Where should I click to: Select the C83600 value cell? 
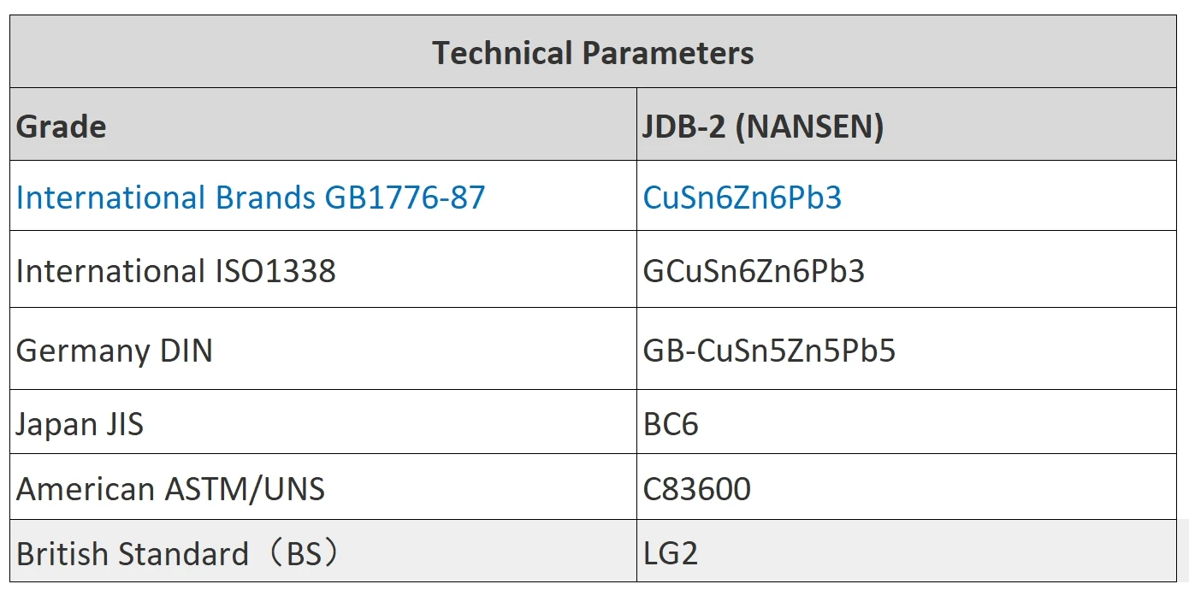(907, 487)
